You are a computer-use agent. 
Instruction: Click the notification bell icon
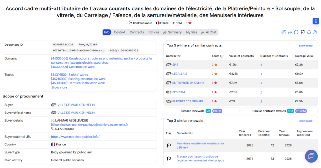(x=309, y=32)
